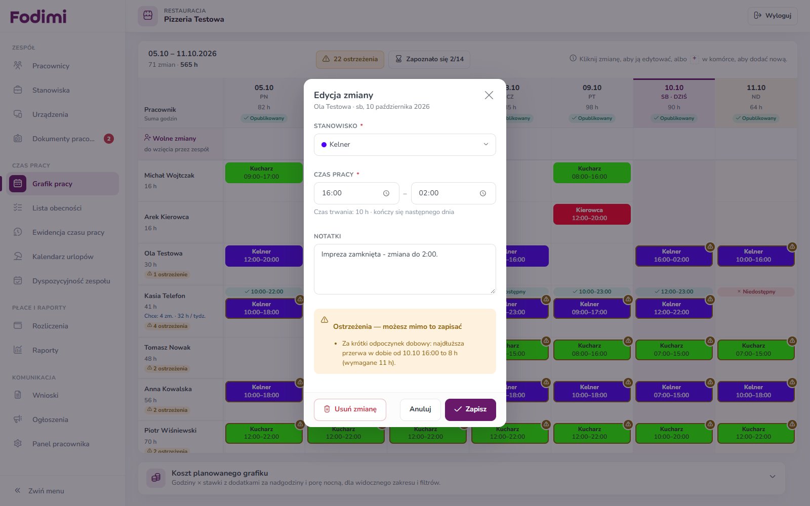Viewport: 810px width, 506px height.
Task: Cancel editing with Anuluj
Action: tap(420, 410)
